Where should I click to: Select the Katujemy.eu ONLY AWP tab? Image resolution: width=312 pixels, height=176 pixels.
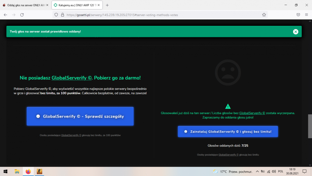click(77, 5)
